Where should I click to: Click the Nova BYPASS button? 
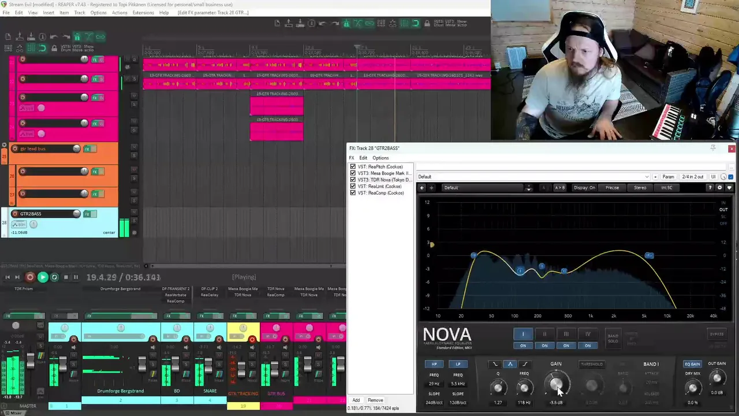tap(716, 334)
